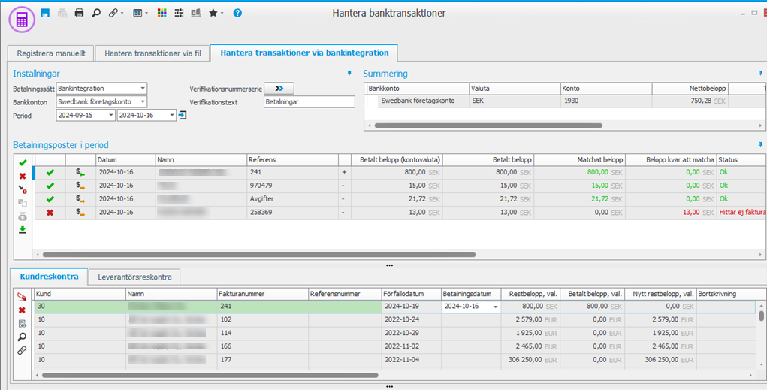Toggle the green checkmark for reference 241 row
Image resolution: width=767 pixels, height=390 pixels.
[50, 172]
